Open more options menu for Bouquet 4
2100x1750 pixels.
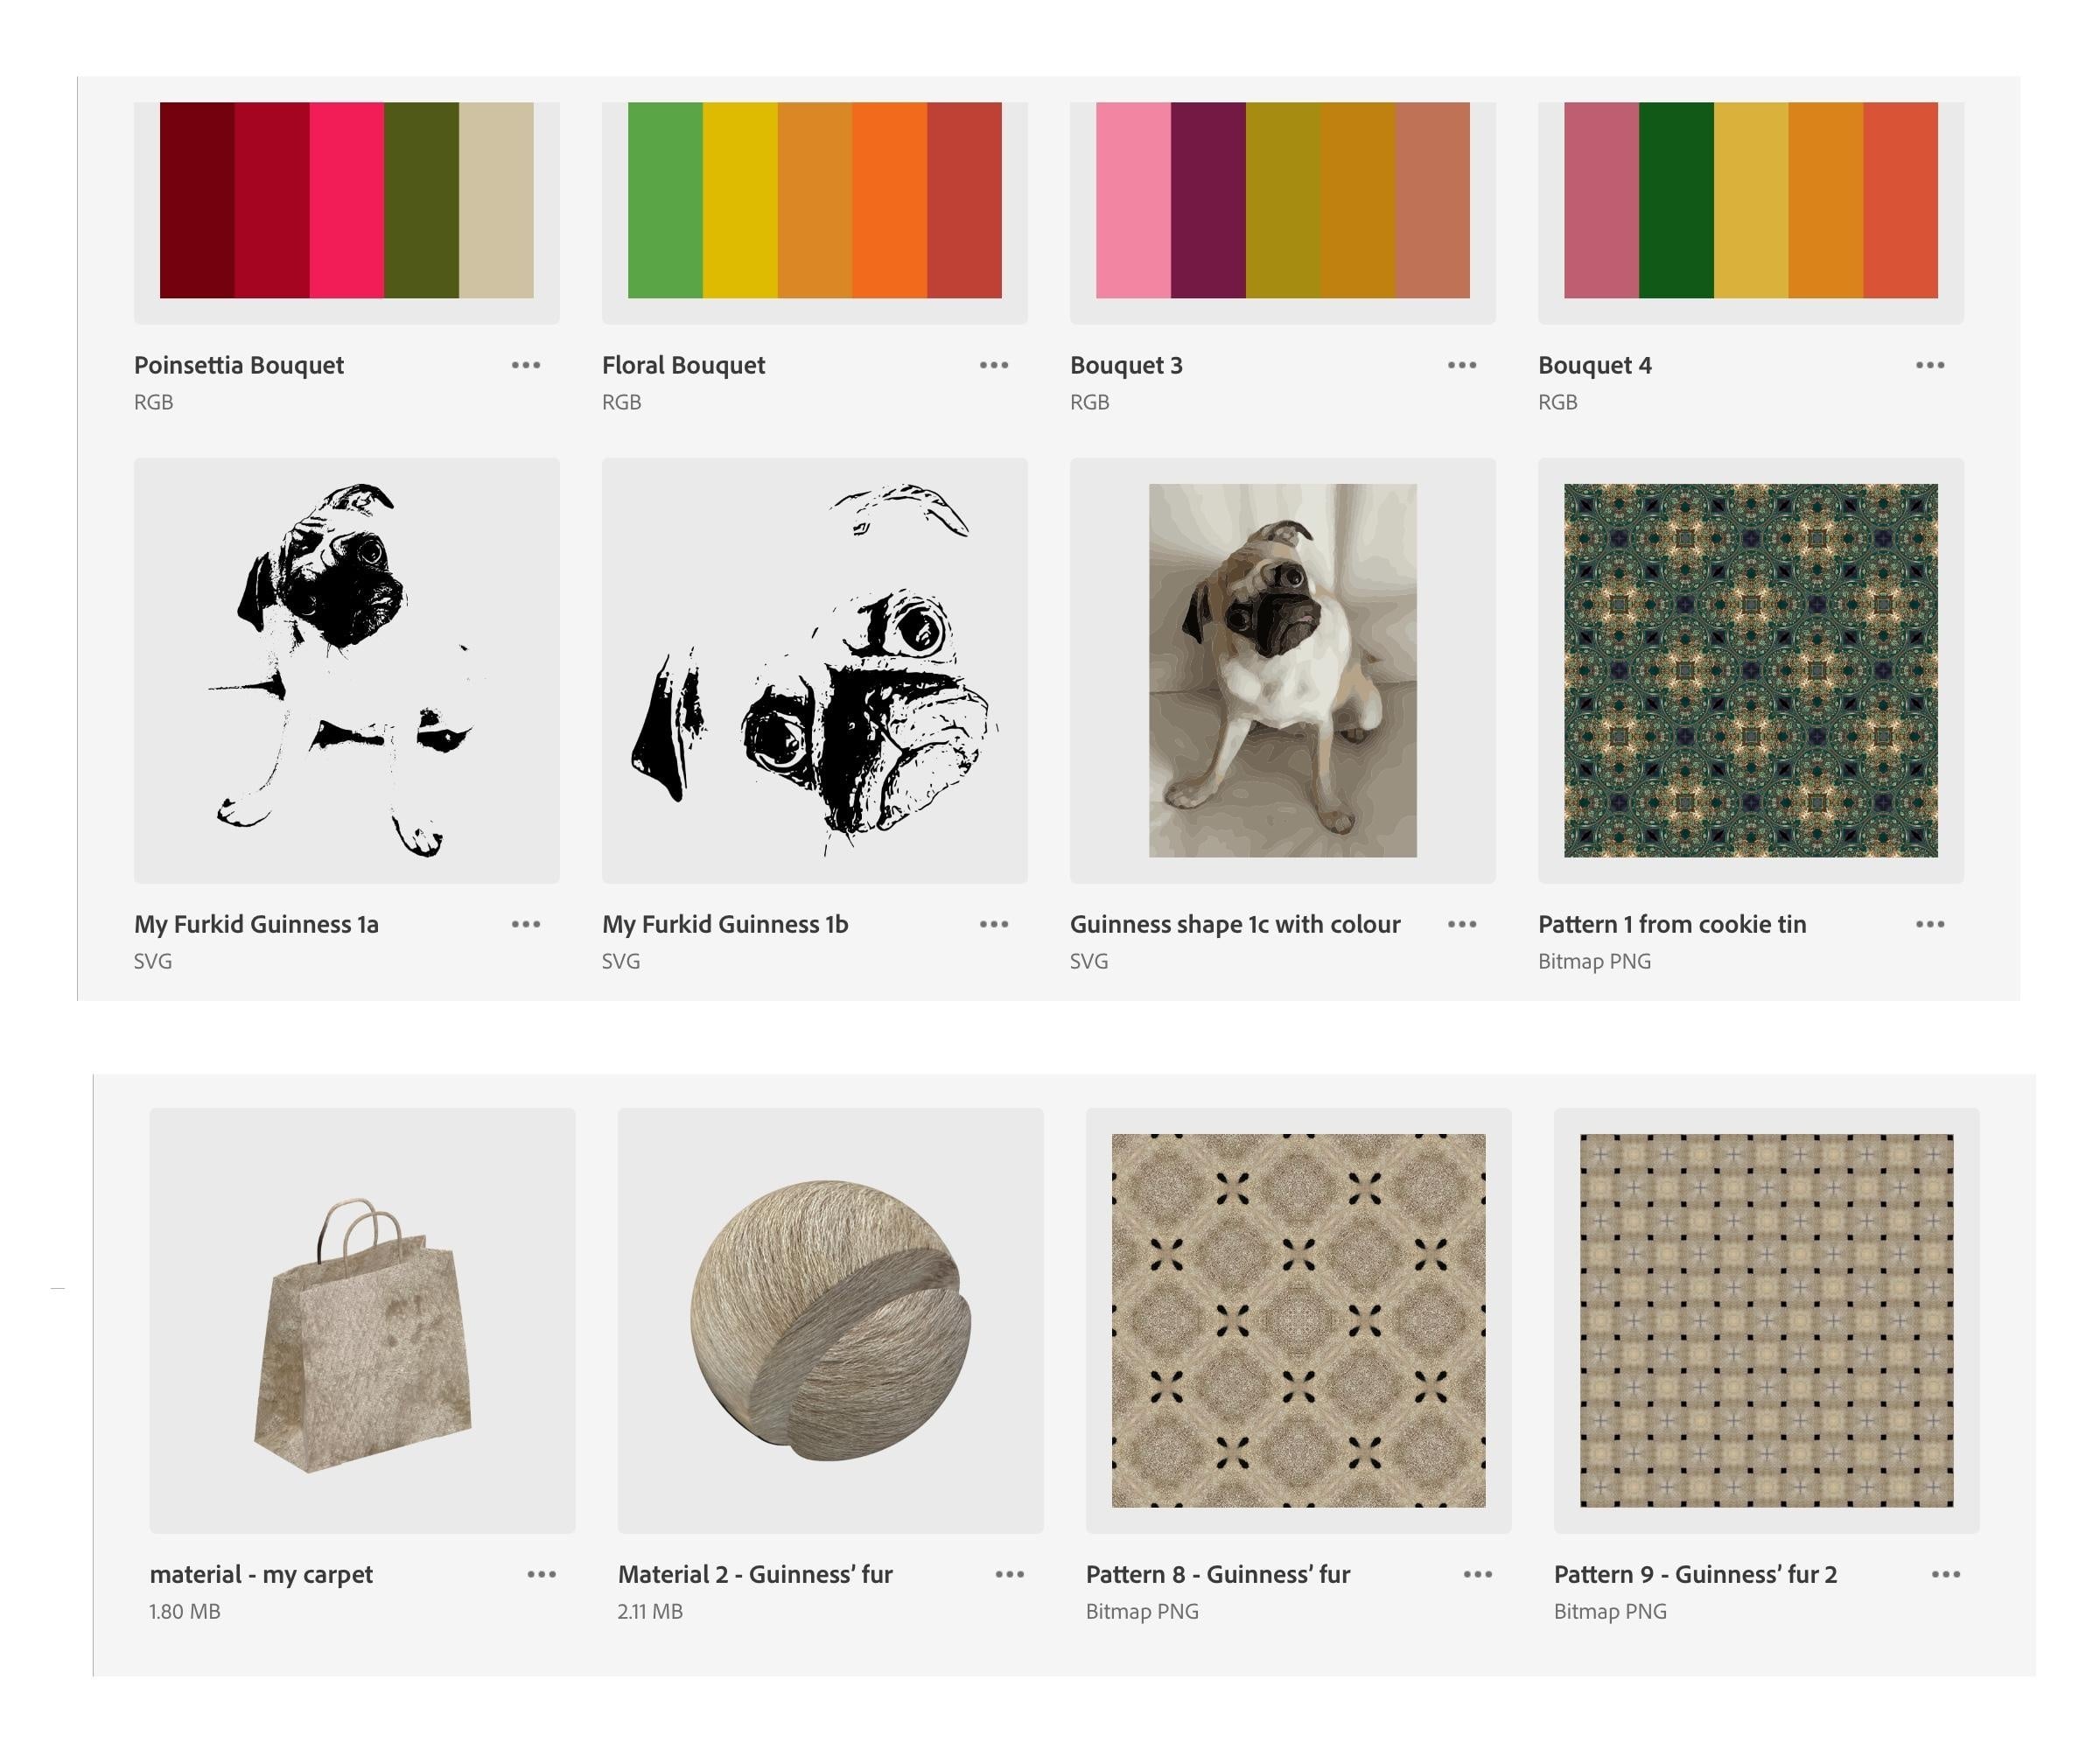click(1930, 365)
